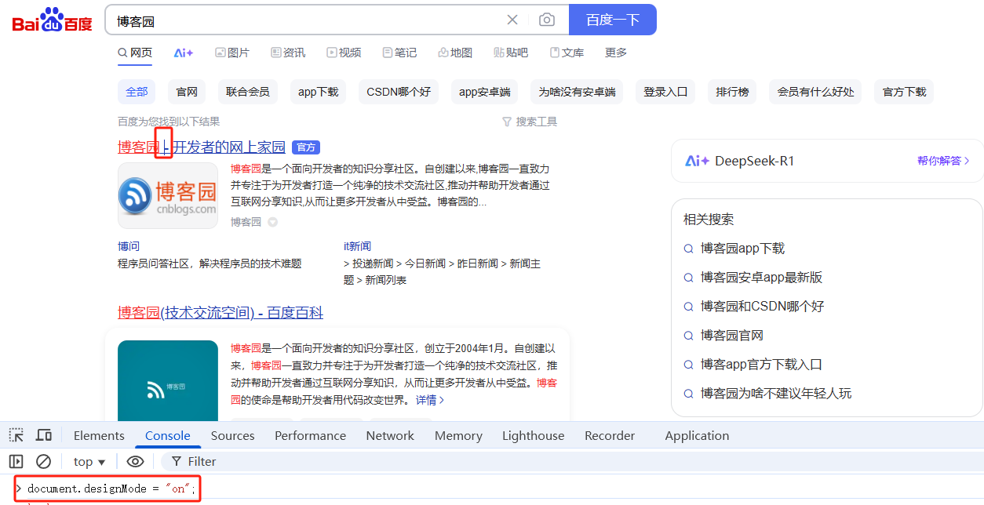The height and width of the screenshot is (505, 984).
Task: Click the DeepSeek-R1 Ai+ card
Action: click(x=827, y=161)
